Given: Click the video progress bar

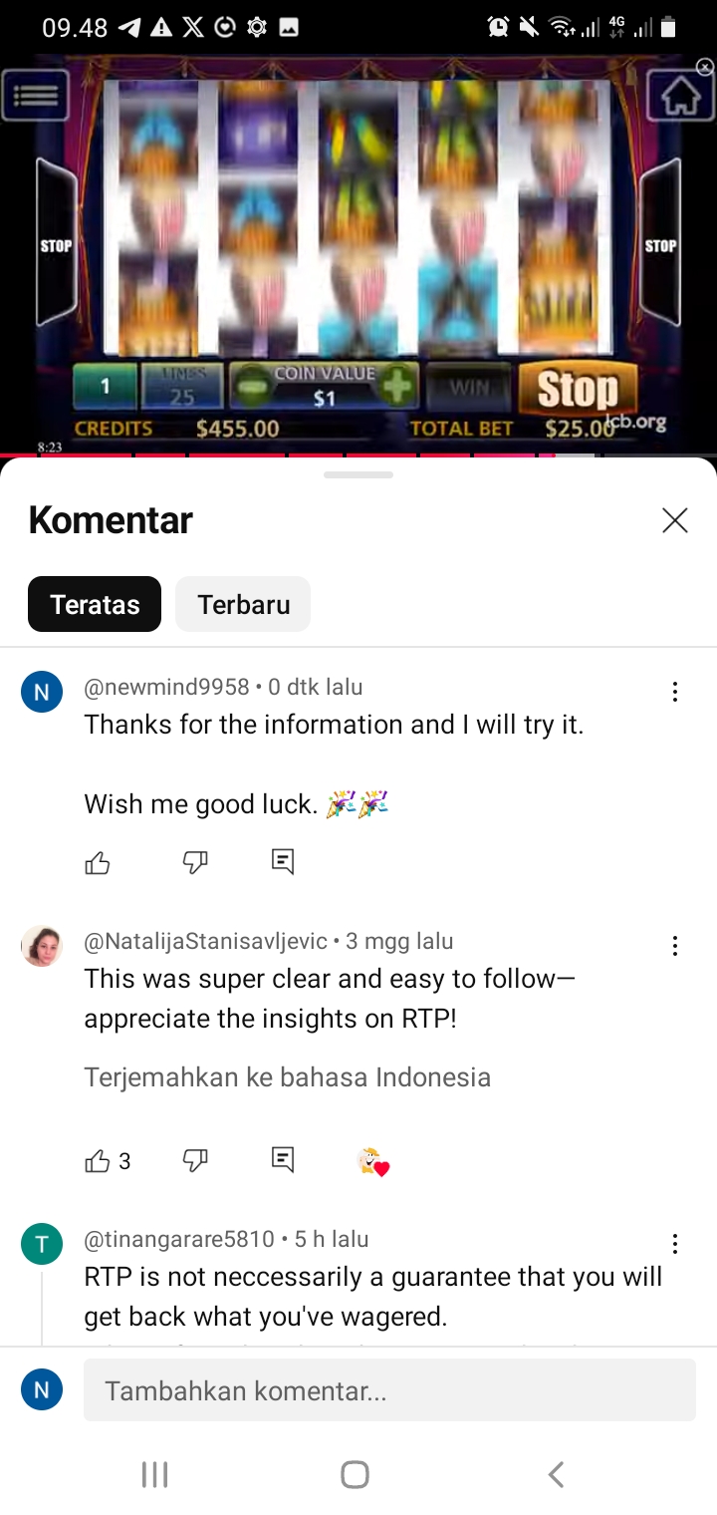Looking at the screenshot, I should pyautogui.click(x=358, y=455).
